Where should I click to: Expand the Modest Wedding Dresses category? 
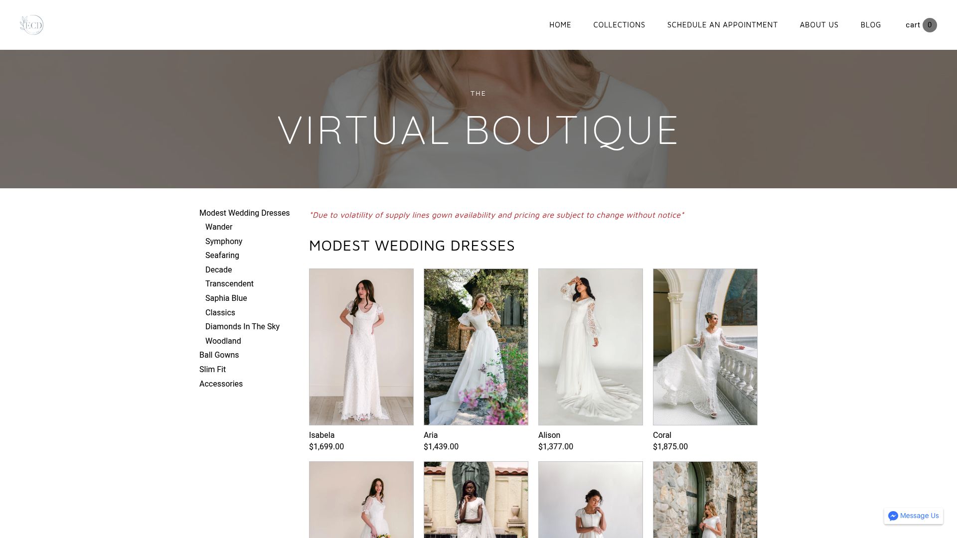244,213
